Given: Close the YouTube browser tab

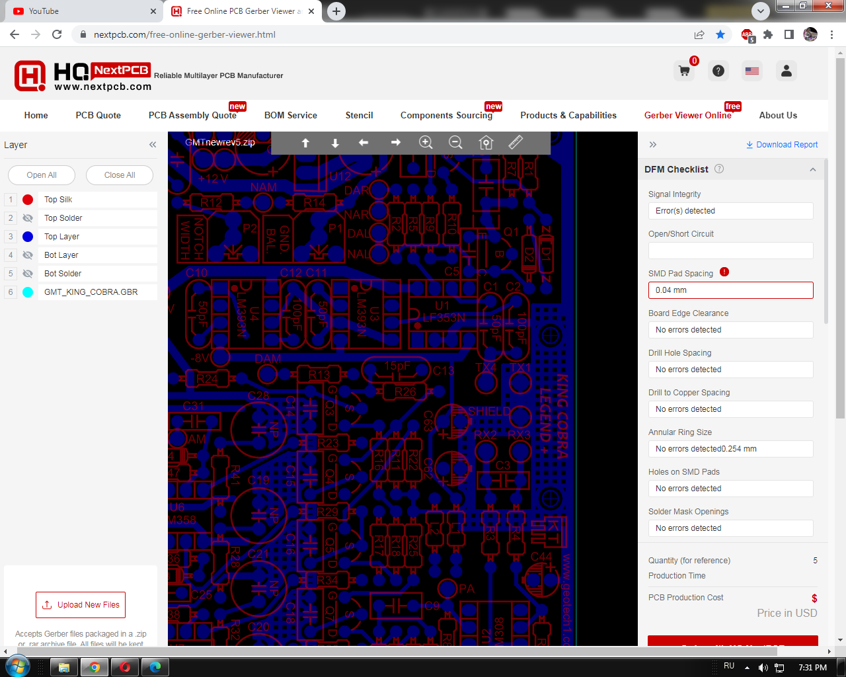Looking at the screenshot, I should 153,11.
